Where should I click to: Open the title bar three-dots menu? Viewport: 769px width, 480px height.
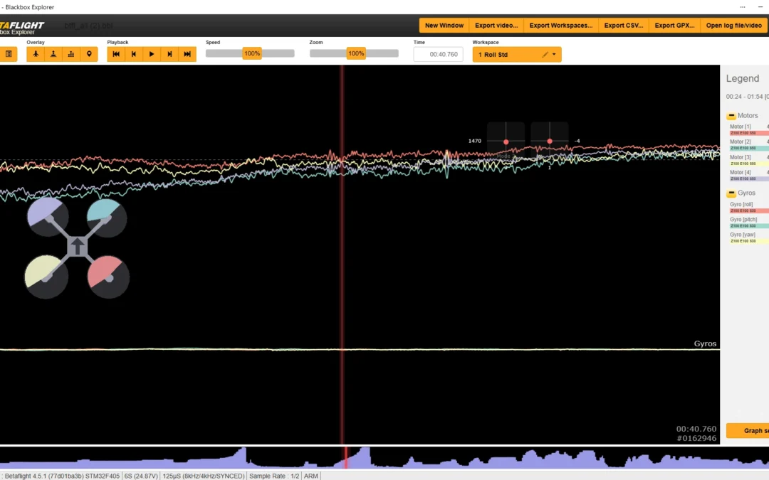[743, 7]
